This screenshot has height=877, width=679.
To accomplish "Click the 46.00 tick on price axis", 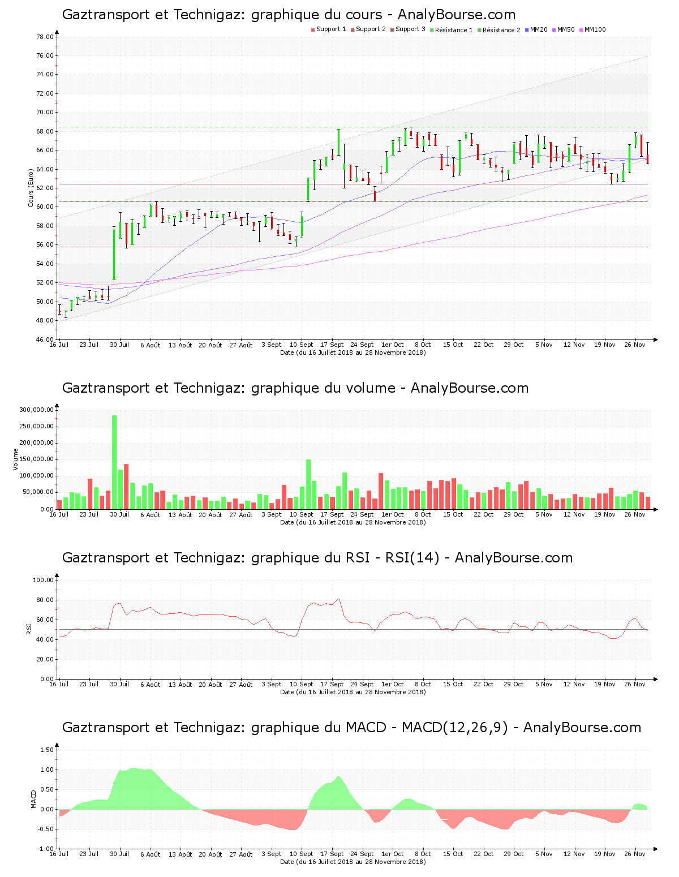I will [x=45, y=339].
